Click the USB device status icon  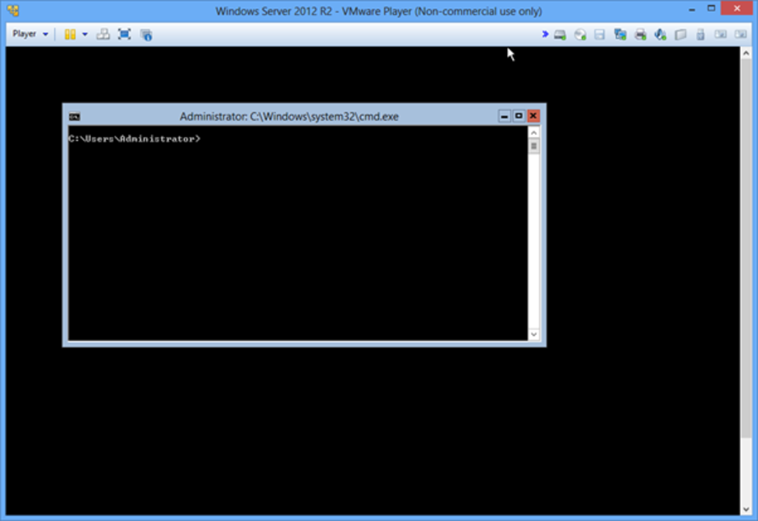tap(700, 35)
